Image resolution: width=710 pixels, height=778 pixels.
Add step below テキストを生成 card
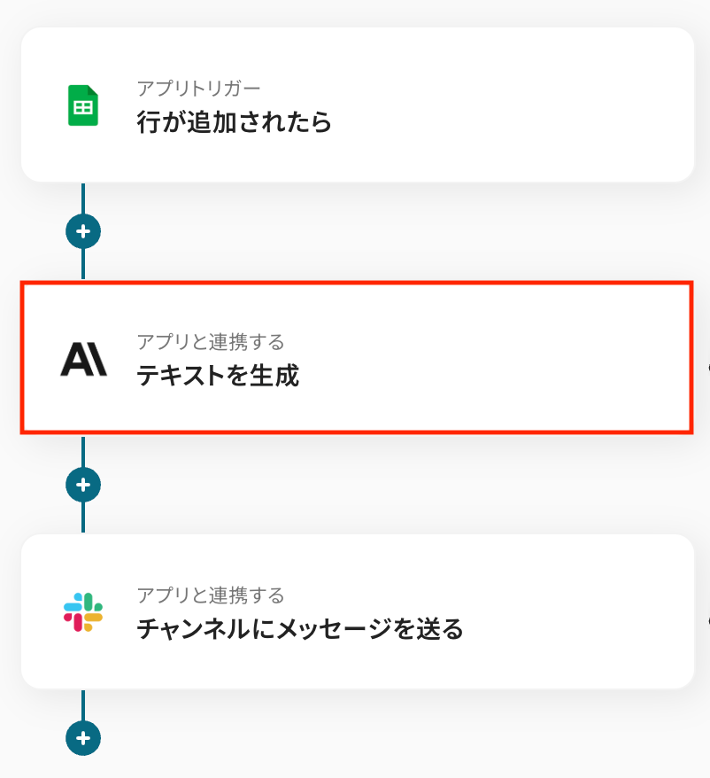(83, 485)
